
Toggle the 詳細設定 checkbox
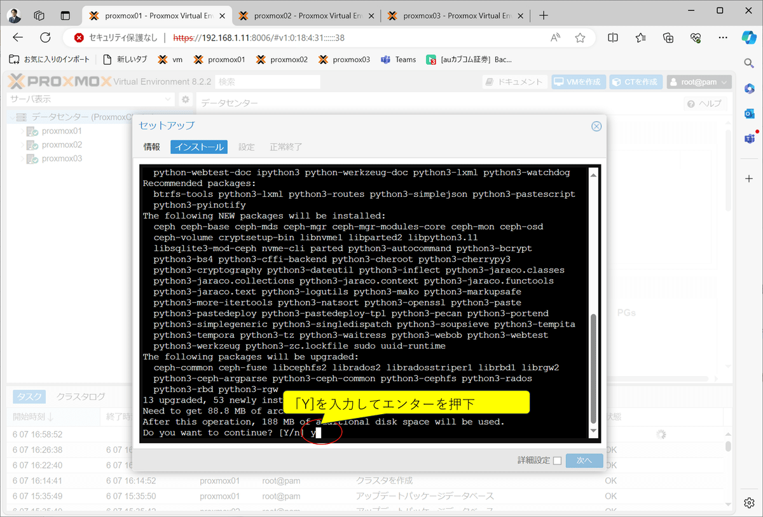[x=558, y=460]
